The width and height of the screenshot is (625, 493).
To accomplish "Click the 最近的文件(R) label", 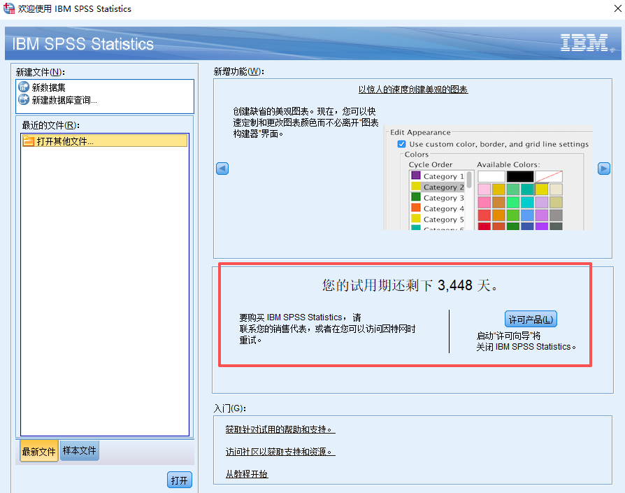I will pyautogui.click(x=50, y=125).
